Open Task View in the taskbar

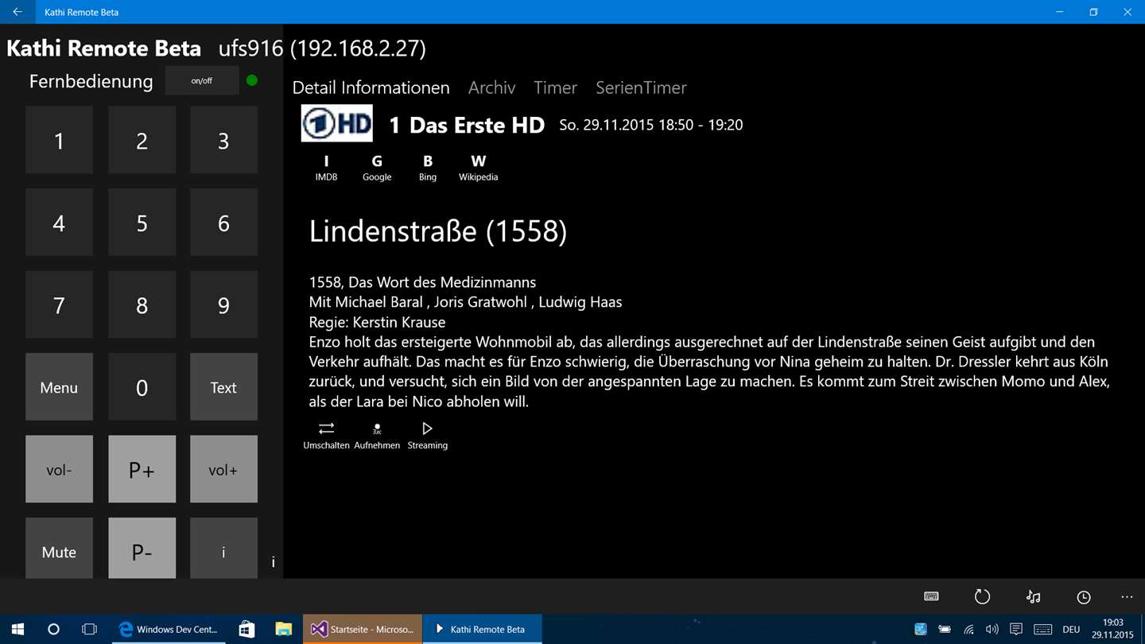pos(89,629)
